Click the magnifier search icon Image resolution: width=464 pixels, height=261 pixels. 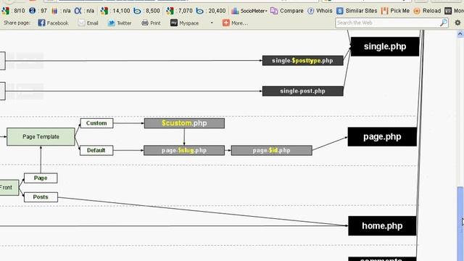444,22
